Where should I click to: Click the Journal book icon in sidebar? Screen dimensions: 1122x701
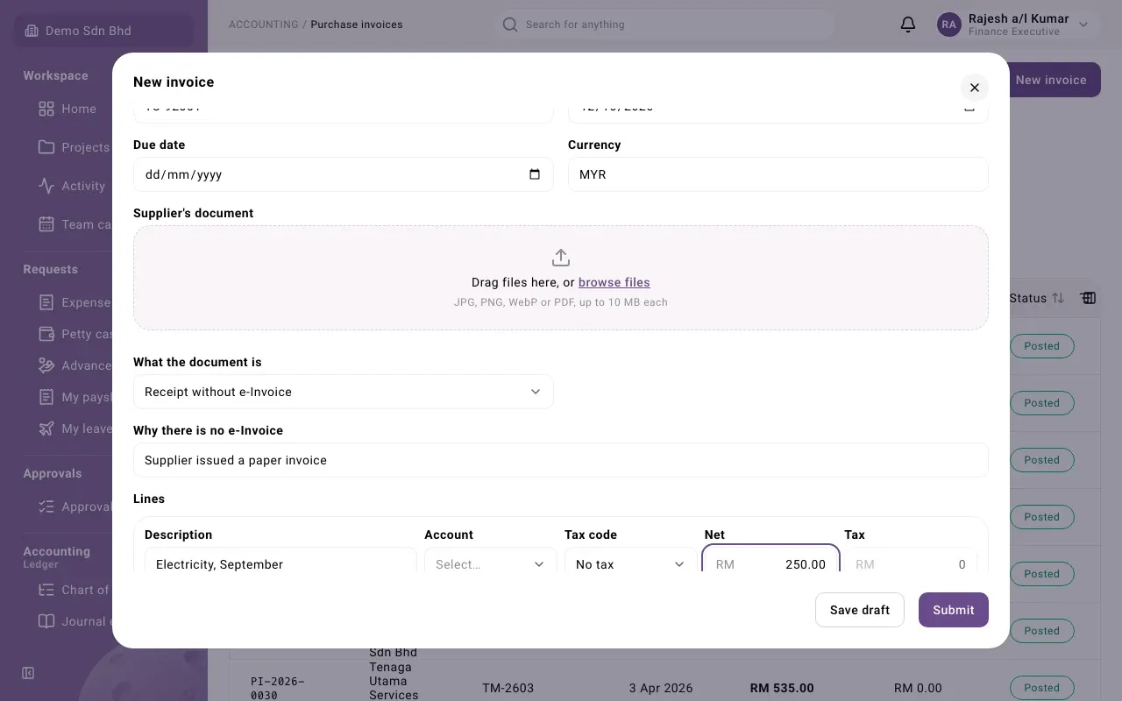(46, 621)
